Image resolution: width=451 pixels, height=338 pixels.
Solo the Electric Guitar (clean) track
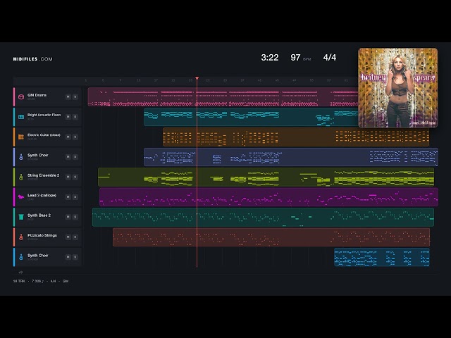pyautogui.click(x=75, y=137)
